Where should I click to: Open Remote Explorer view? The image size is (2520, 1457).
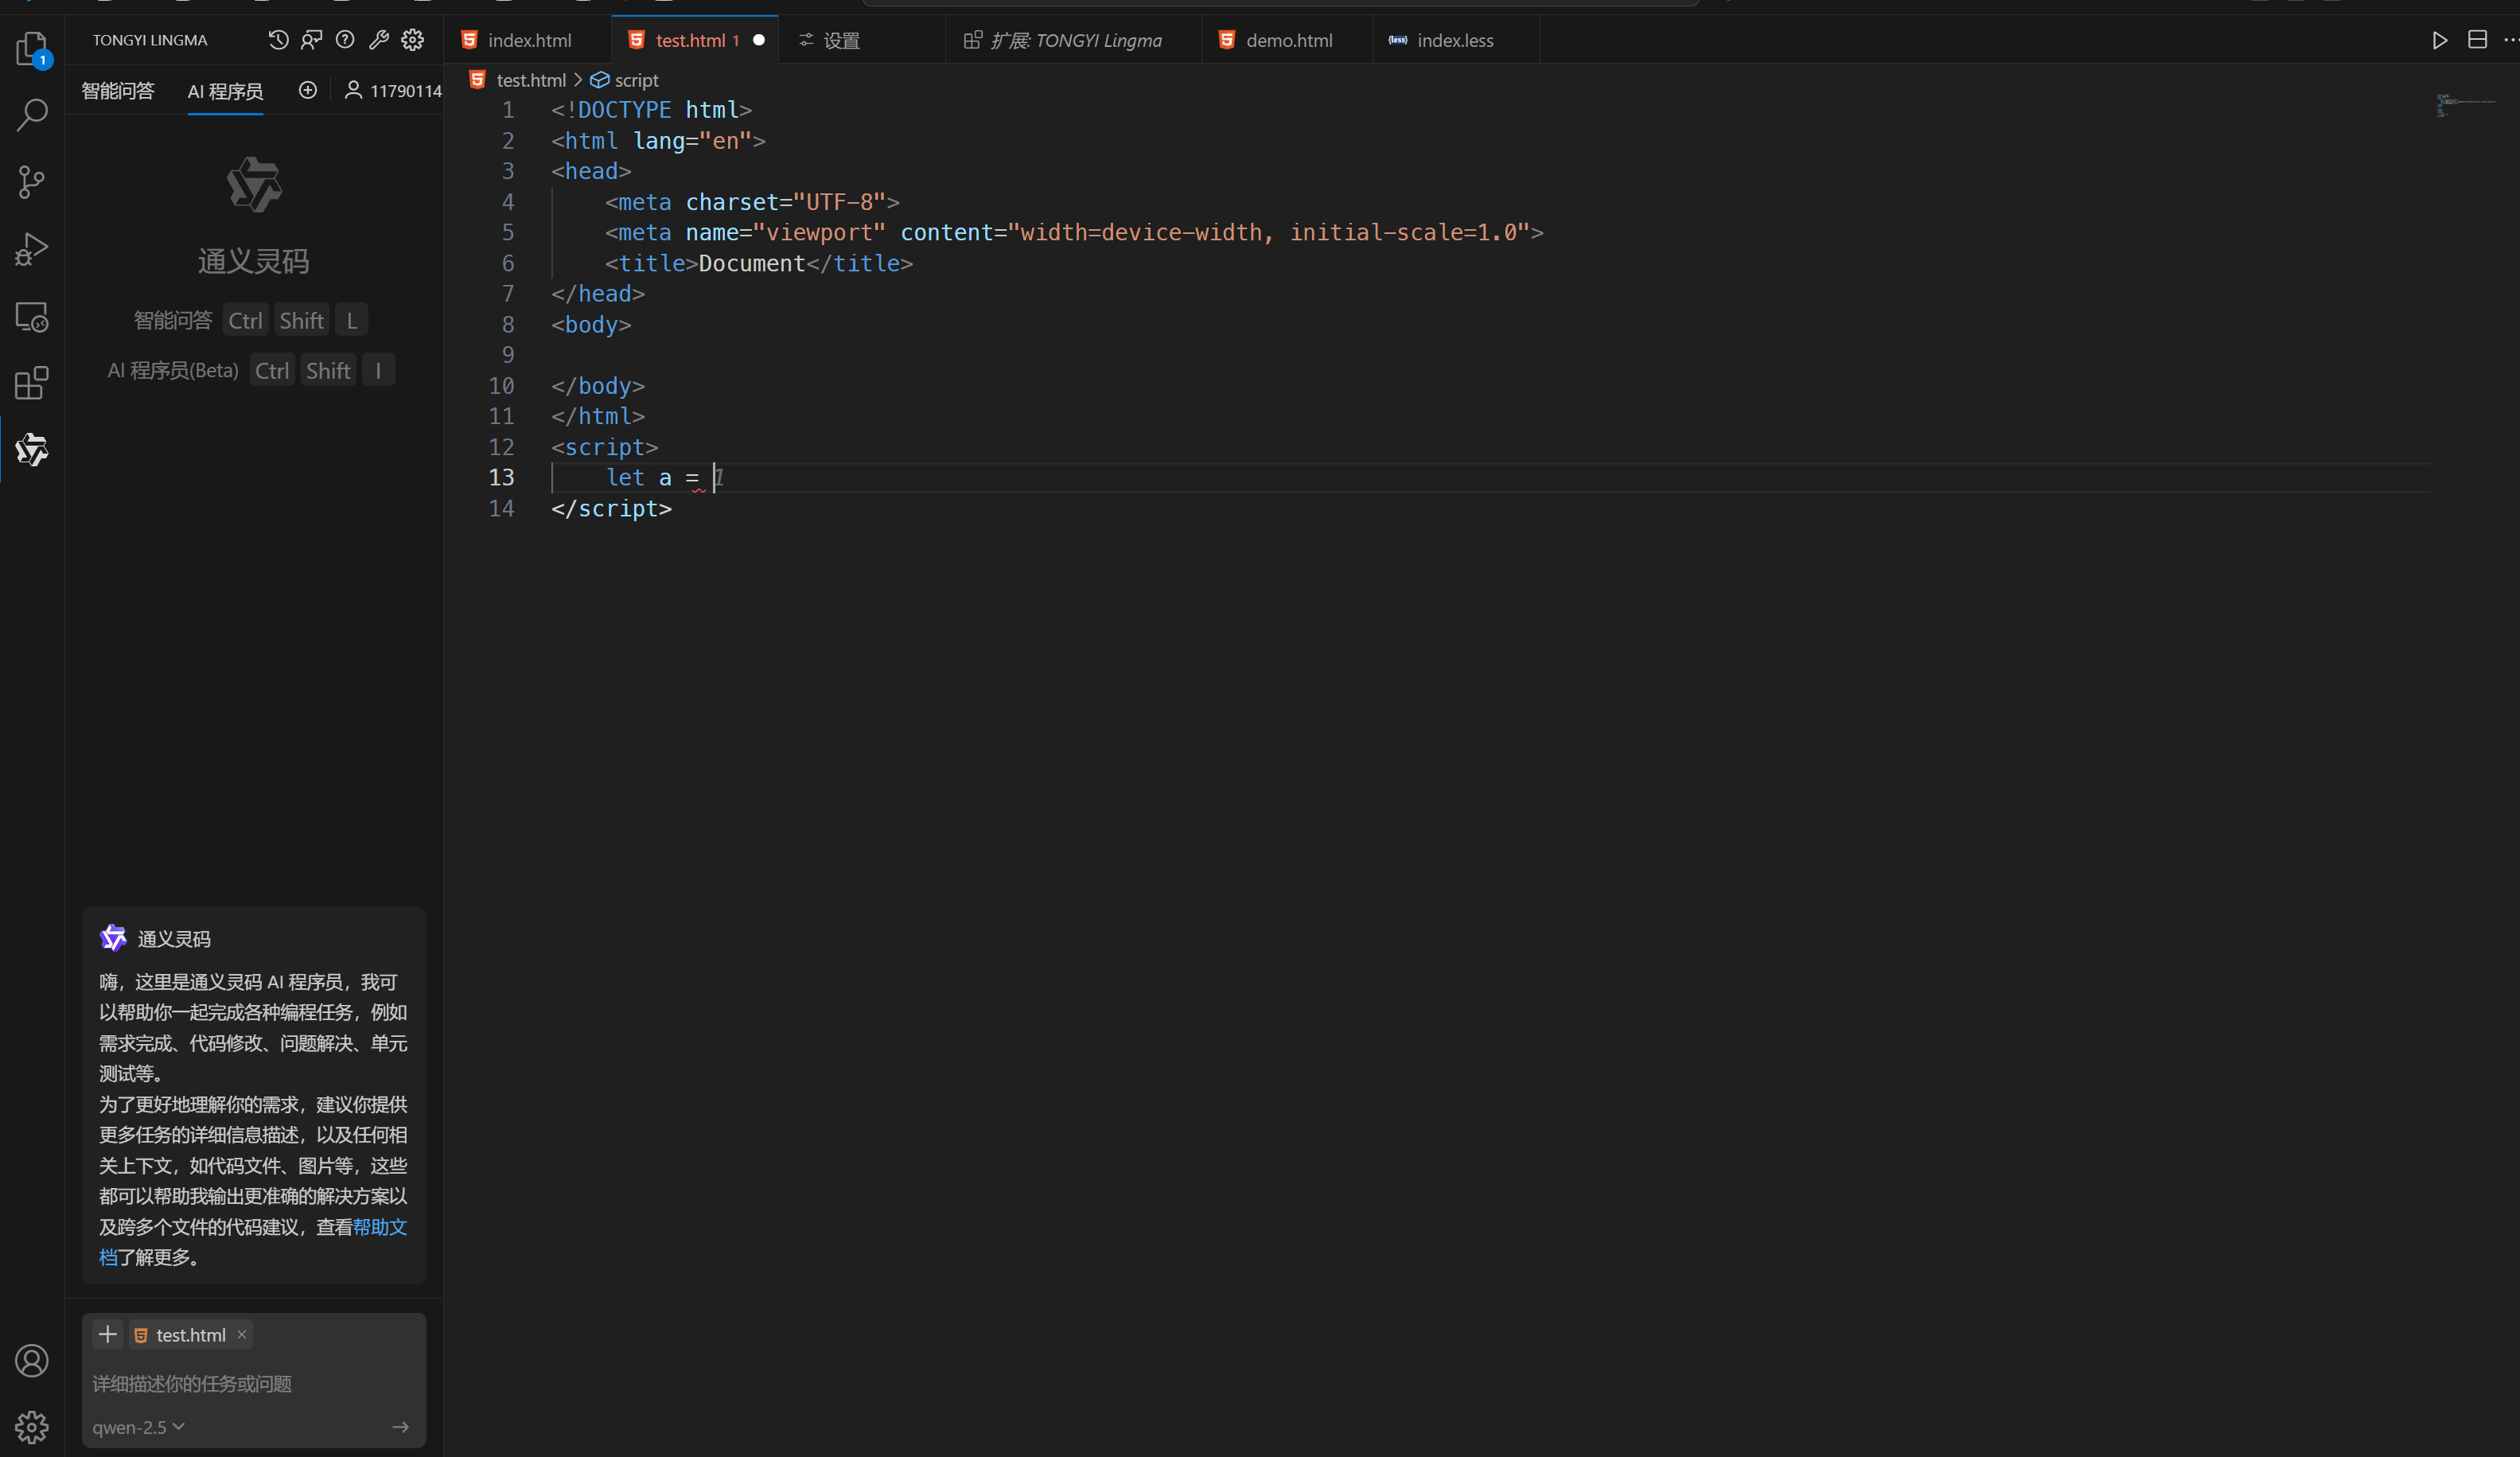(32, 316)
